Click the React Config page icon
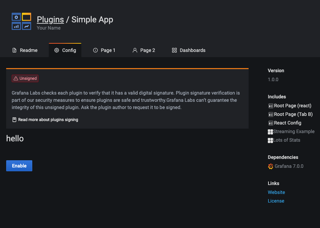Image resolution: width=320 pixels, height=228 pixels. click(271, 123)
